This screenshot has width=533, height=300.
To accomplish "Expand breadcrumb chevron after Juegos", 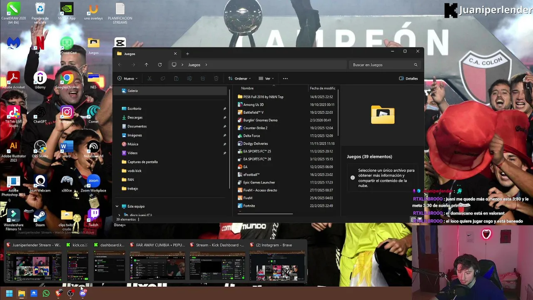I will click(x=206, y=65).
